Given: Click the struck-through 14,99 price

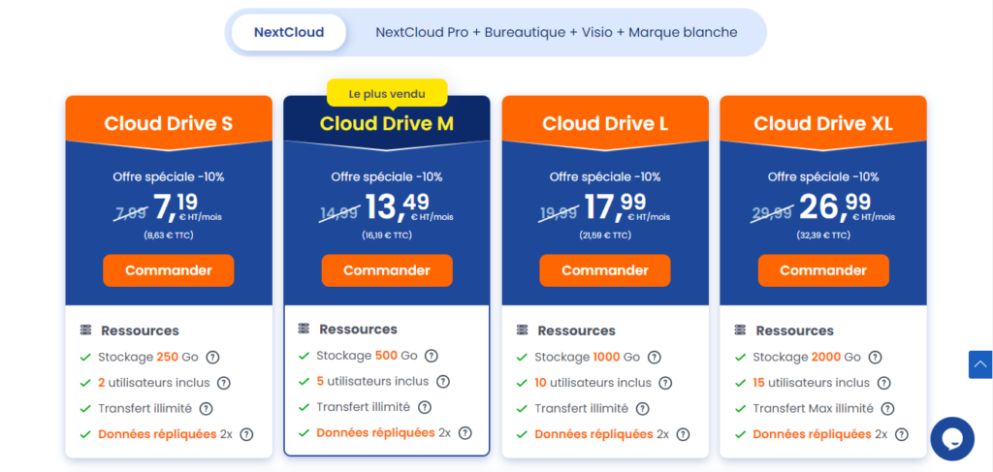Looking at the screenshot, I should (340, 213).
